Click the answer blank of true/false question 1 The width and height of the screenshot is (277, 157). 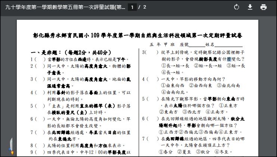click(x=40, y=60)
